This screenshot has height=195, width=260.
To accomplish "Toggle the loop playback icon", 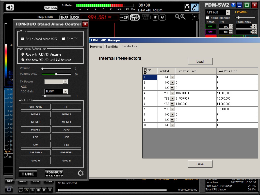I will coord(21,189).
